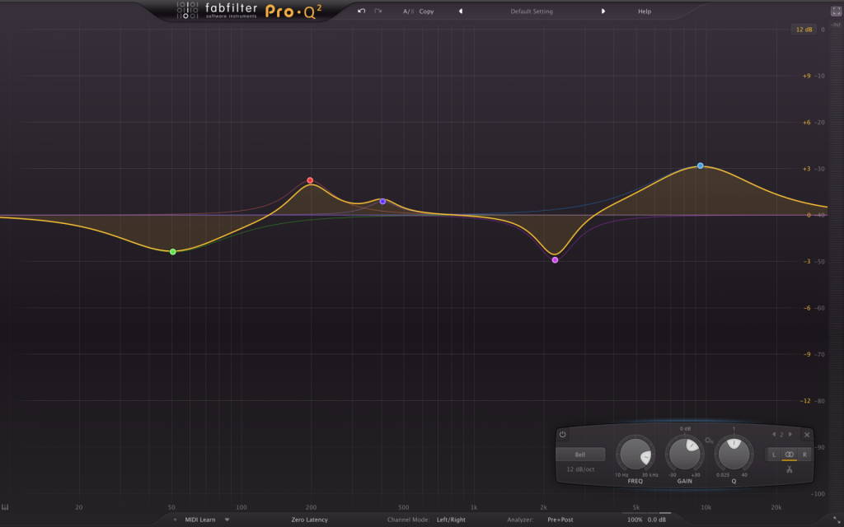Enable stereo-linked band placement

click(789, 455)
